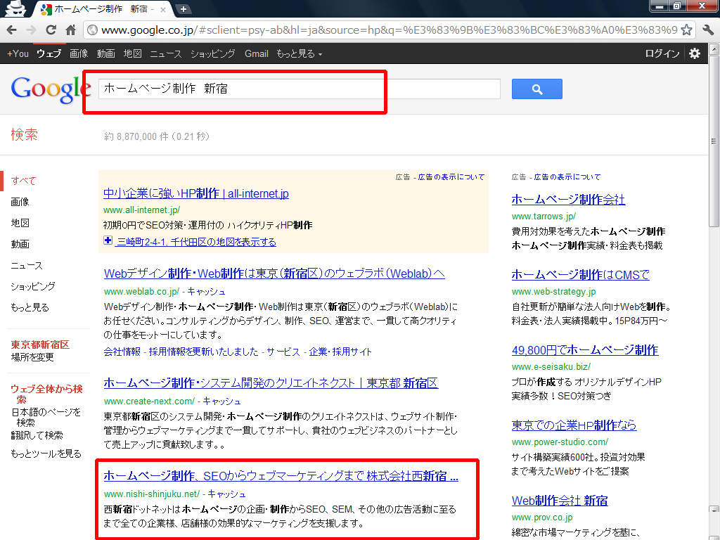Open 49,800円でホームページ制作 ad
The image size is (720, 540).
[x=585, y=350]
